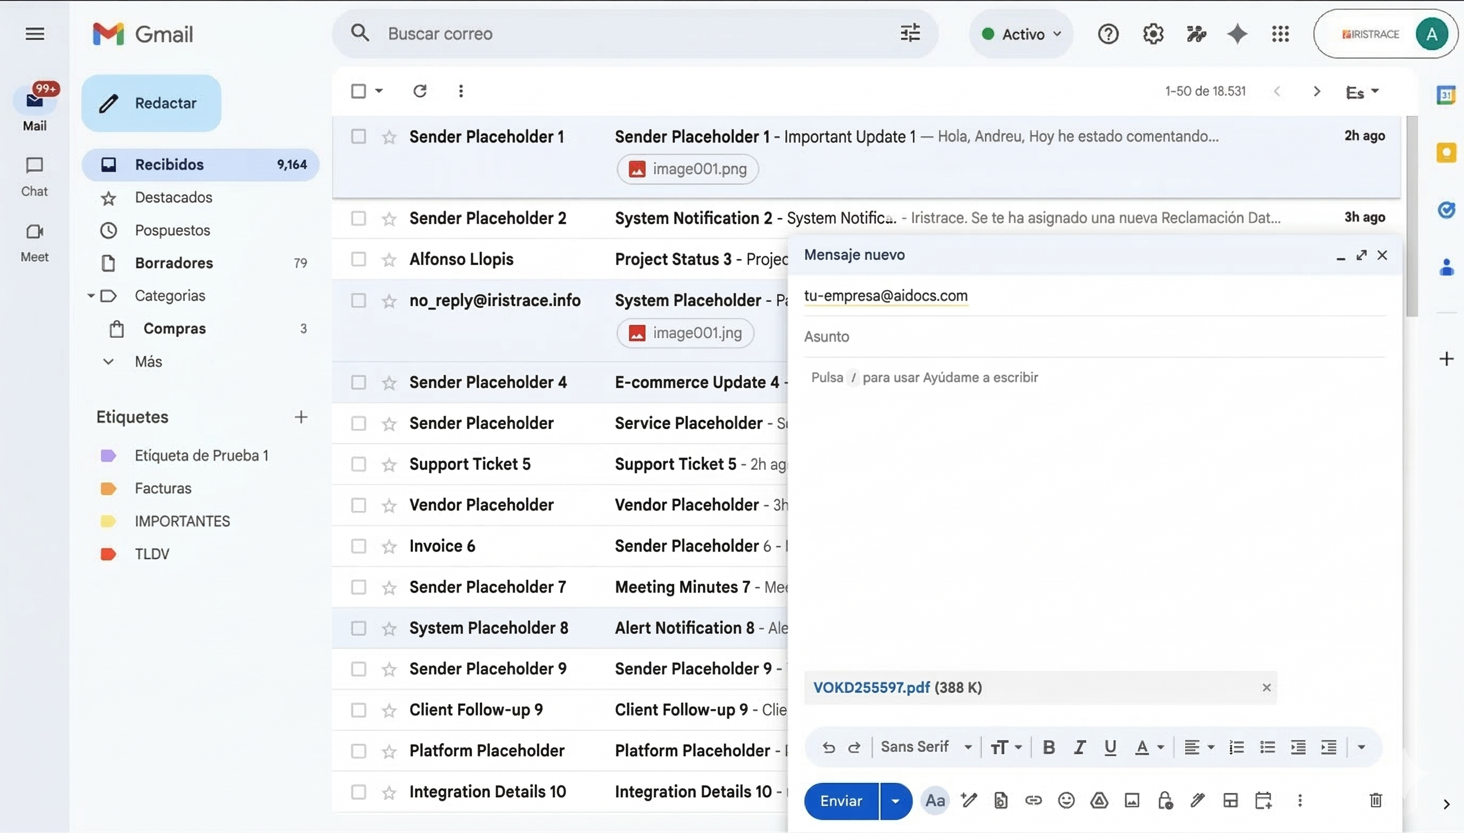Viewport: 1464px width, 833px height.
Task: Check the select-all emails checkbox
Action: tap(358, 90)
